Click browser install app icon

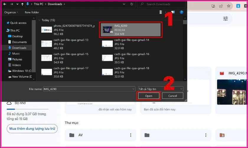click(213, 6)
